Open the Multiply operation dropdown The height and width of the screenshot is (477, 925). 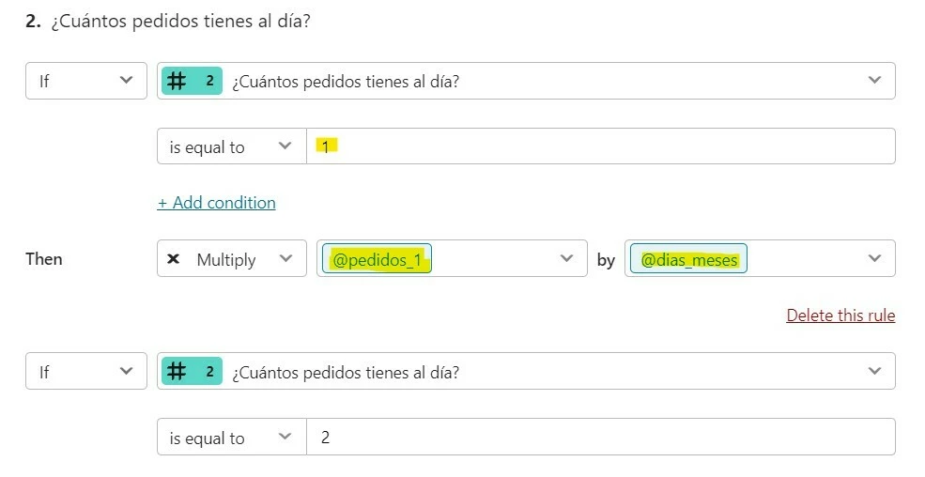point(231,259)
